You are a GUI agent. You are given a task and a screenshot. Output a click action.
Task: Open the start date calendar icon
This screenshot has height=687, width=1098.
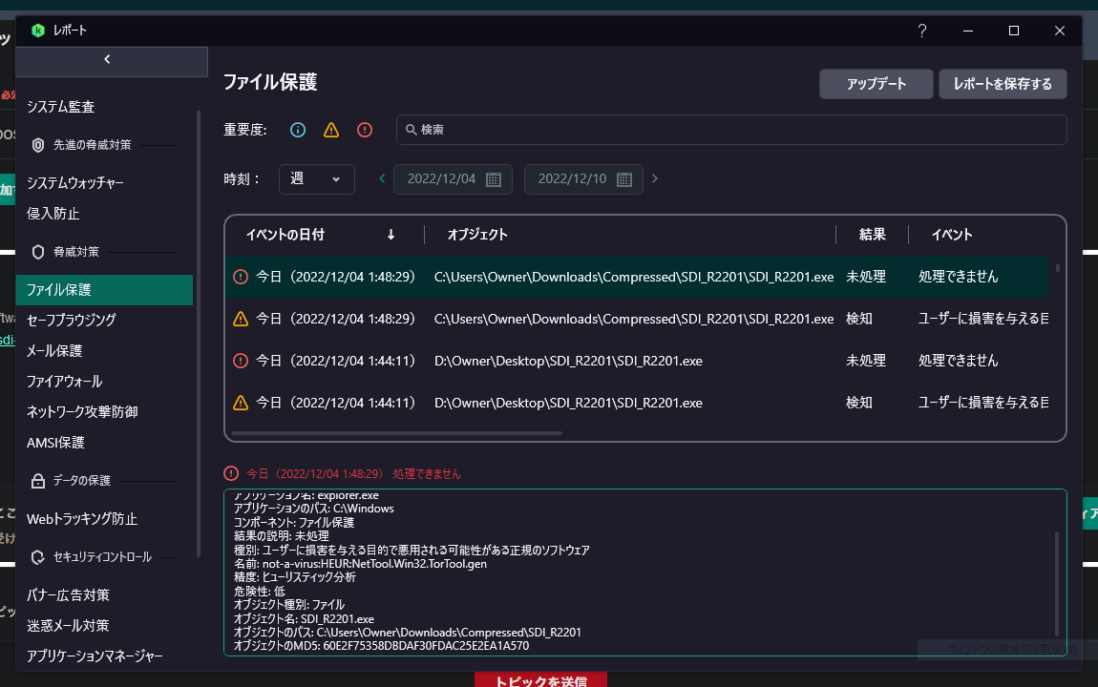(x=494, y=179)
